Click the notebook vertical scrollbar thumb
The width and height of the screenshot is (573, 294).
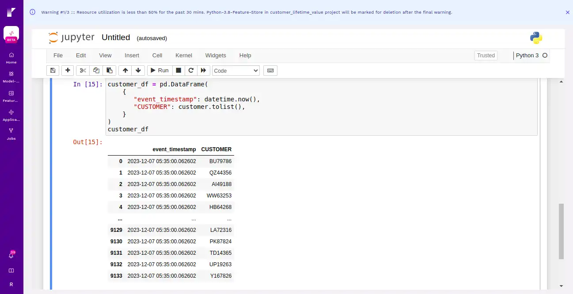pos(561,231)
